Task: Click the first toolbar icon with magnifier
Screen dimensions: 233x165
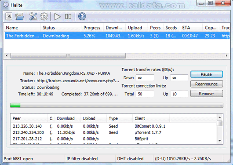Action: 9,16
